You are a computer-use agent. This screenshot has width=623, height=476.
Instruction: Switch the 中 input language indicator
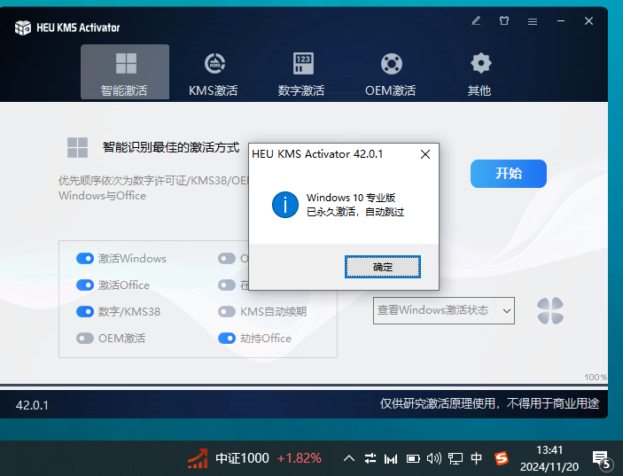pos(477,458)
